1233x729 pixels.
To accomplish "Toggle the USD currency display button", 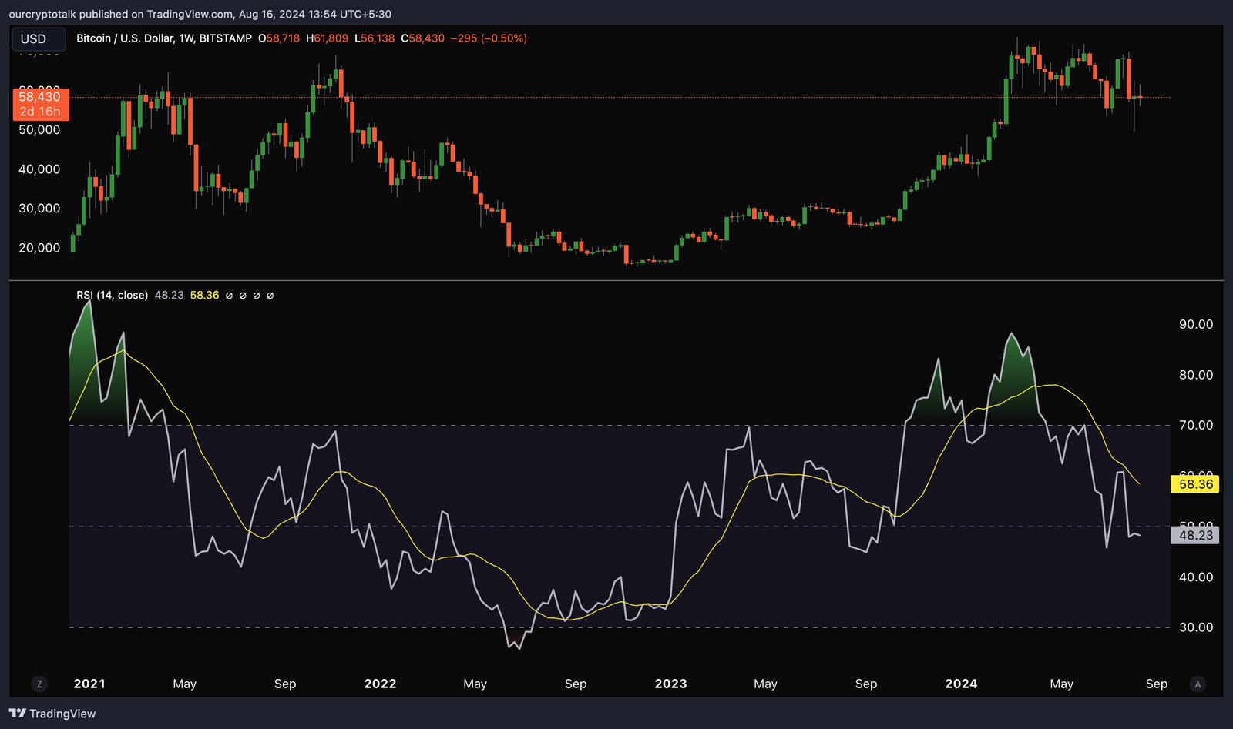I will [39, 38].
